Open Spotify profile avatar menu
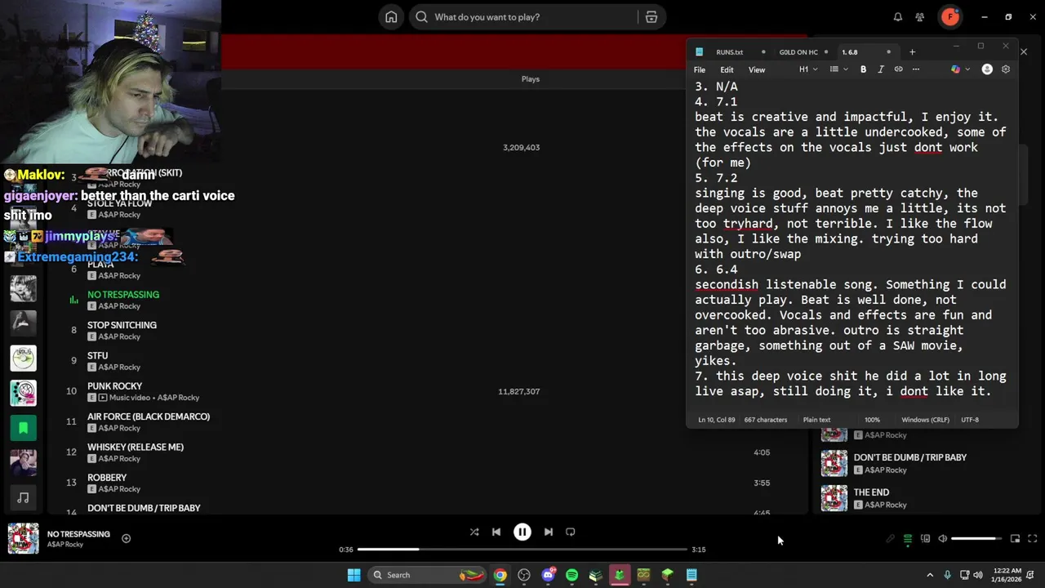The width and height of the screenshot is (1045, 588). (x=949, y=16)
